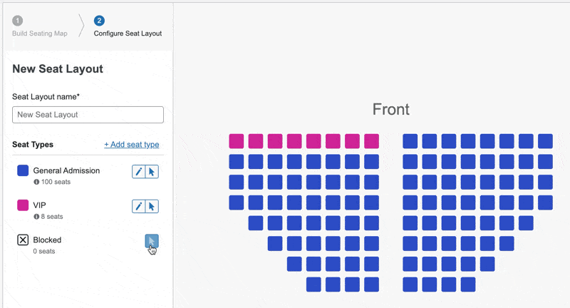
Task: Select the Configure Seat Layout step
Action: pyautogui.click(x=128, y=34)
